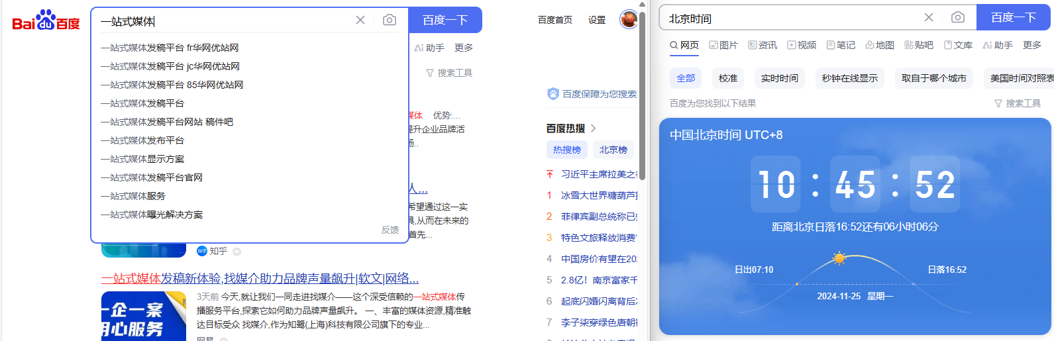Open 搜索工具 filter in 一站式媒体 window
This screenshot has width=1054, height=341.
(x=449, y=73)
